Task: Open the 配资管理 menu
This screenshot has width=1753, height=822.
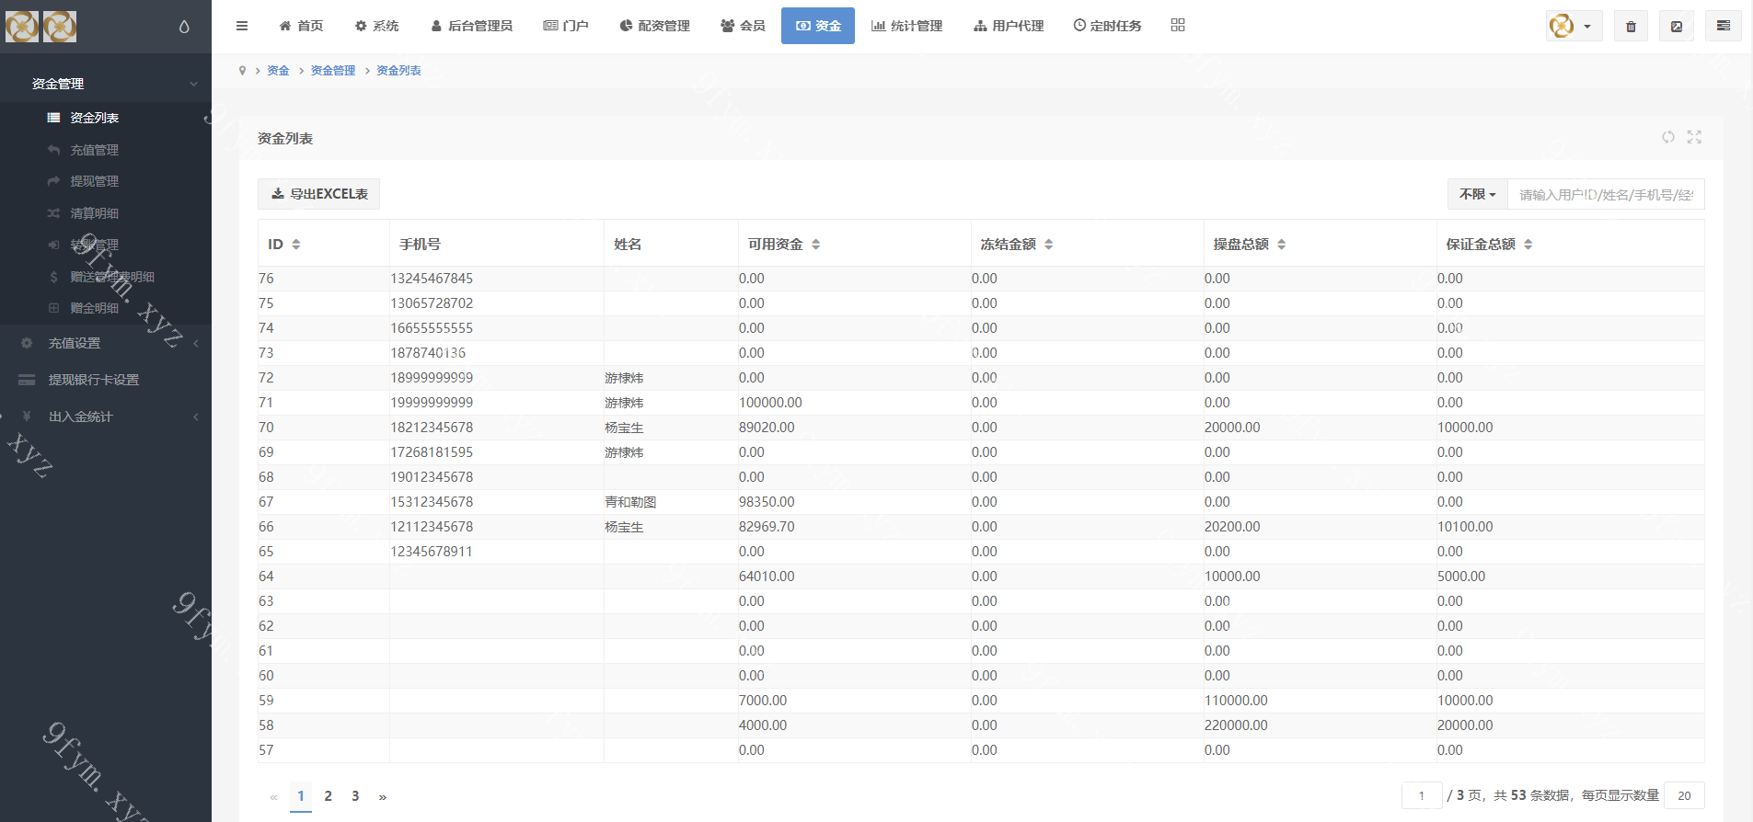Action: (654, 26)
